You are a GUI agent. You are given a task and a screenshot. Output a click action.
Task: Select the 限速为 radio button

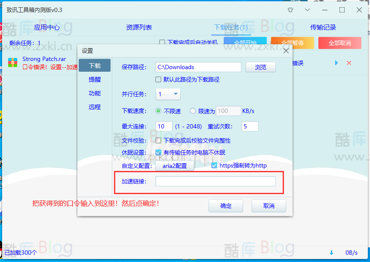tap(192, 111)
